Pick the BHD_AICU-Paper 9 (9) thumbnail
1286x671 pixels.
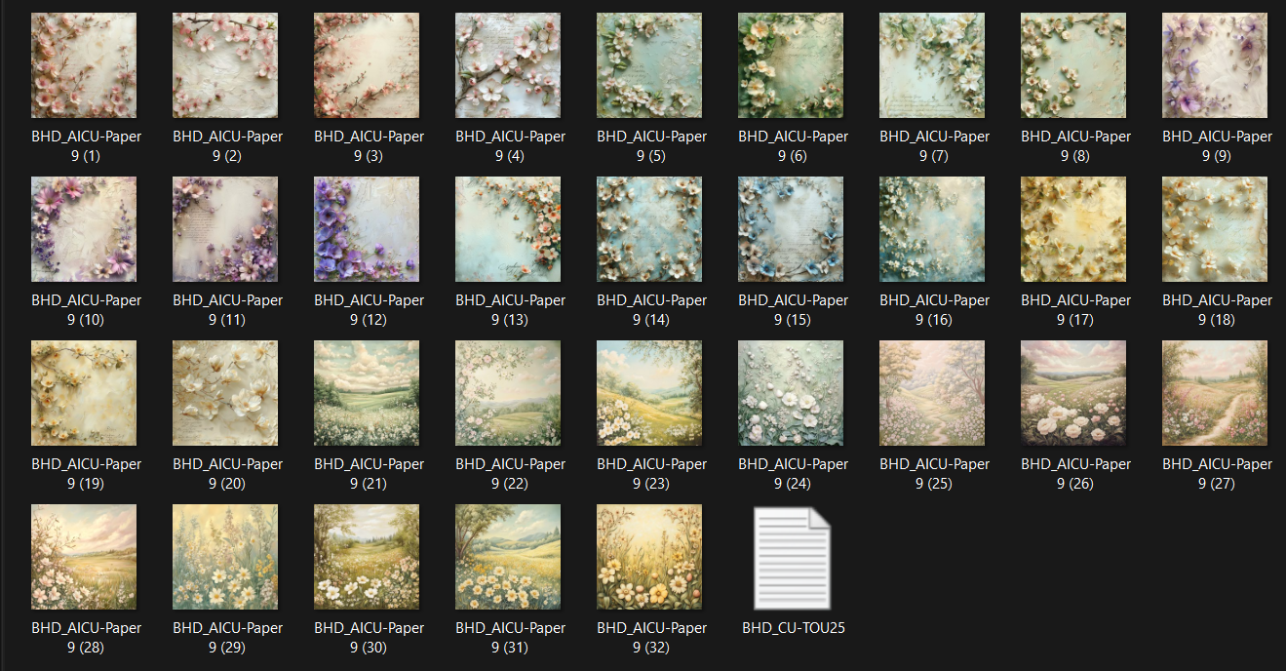pos(1215,65)
